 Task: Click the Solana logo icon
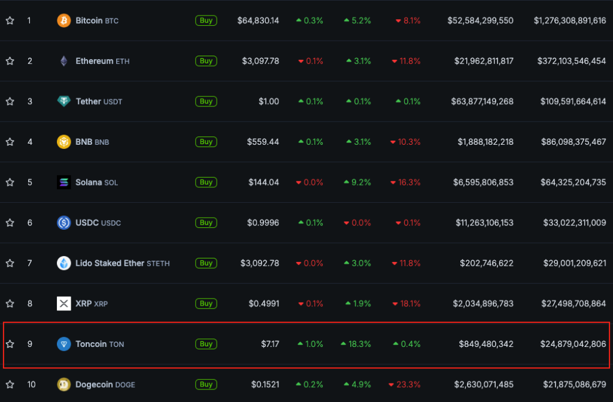click(63, 182)
